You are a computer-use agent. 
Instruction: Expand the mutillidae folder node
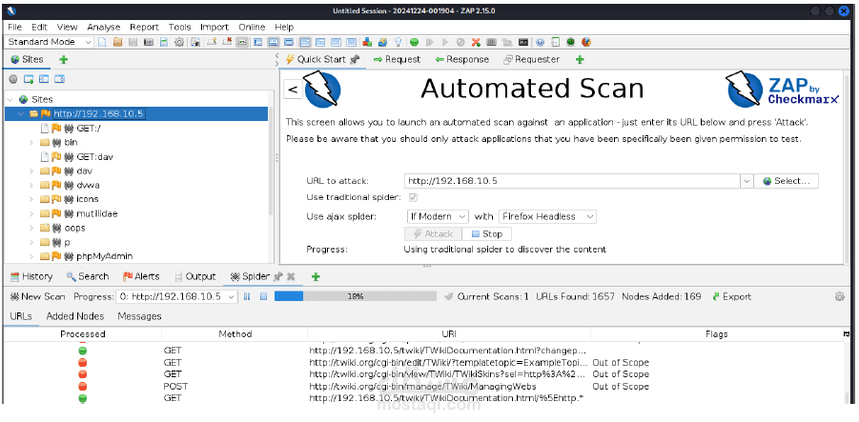pyautogui.click(x=31, y=213)
